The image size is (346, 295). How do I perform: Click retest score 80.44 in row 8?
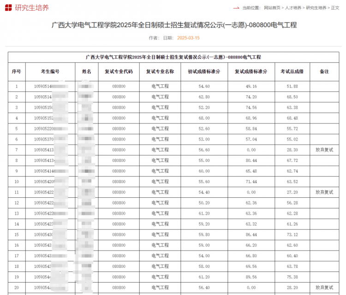point(251,160)
